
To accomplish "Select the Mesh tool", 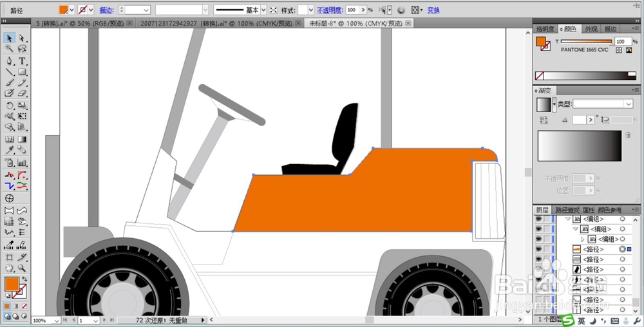I will point(9,140).
